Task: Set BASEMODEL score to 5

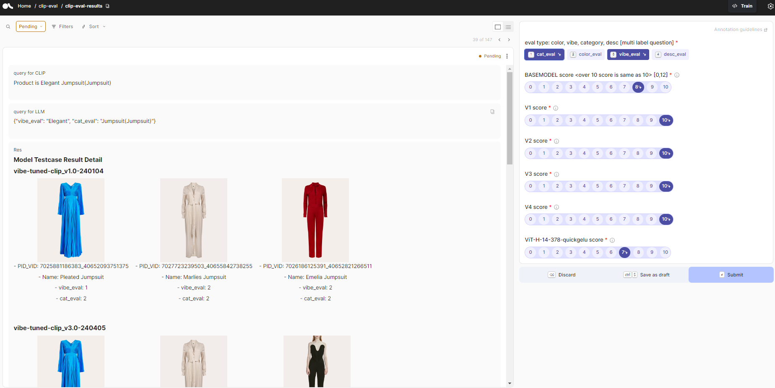Action: pyautogui.click(x=598, y=87)
